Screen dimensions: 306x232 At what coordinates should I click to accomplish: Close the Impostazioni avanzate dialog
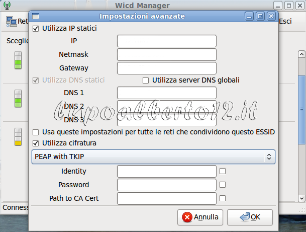point(271,16)
